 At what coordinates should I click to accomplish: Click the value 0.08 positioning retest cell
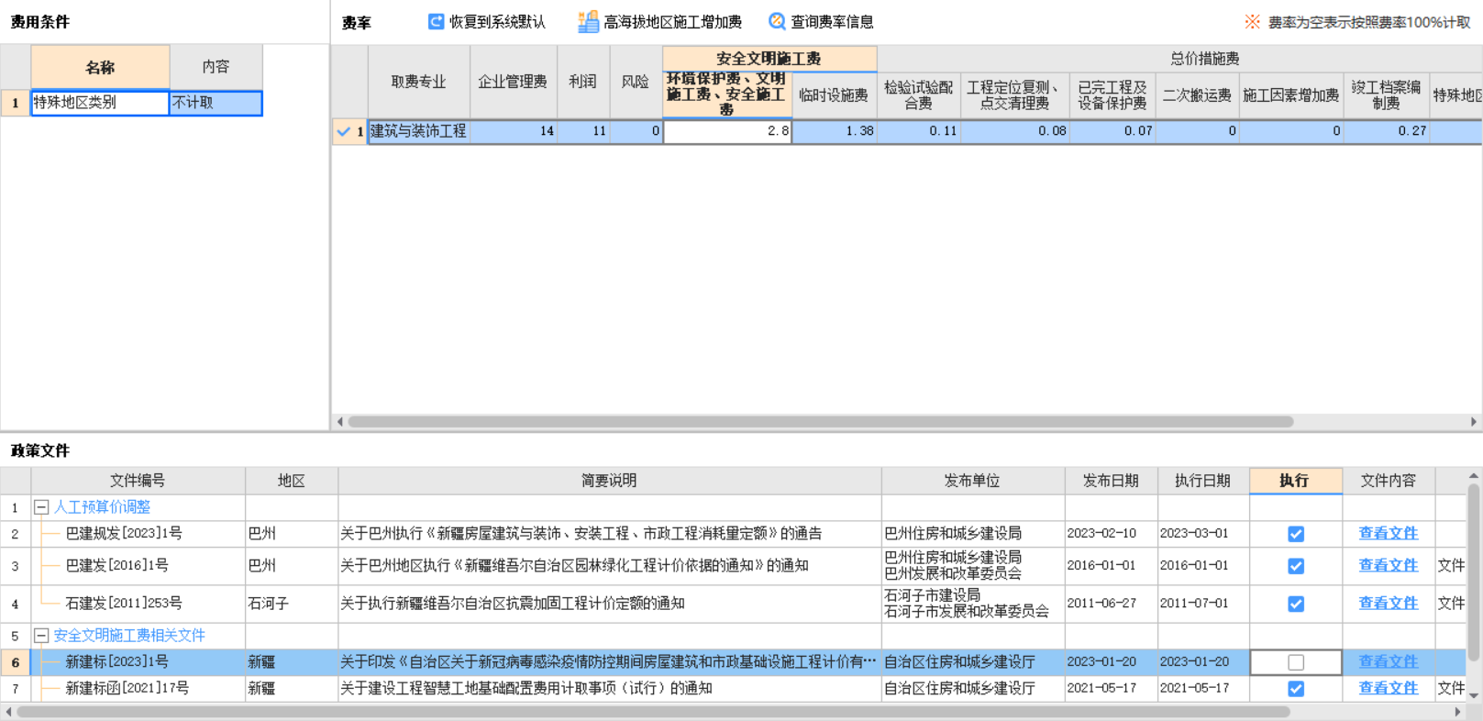(x=1014, y=131)
